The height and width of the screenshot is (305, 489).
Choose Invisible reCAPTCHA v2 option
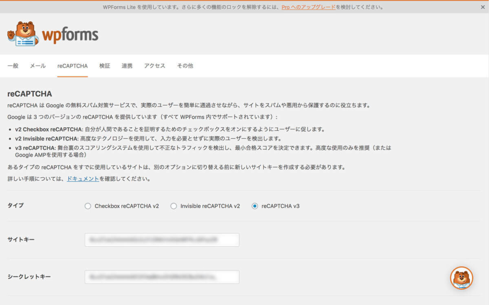click(173, 206)
